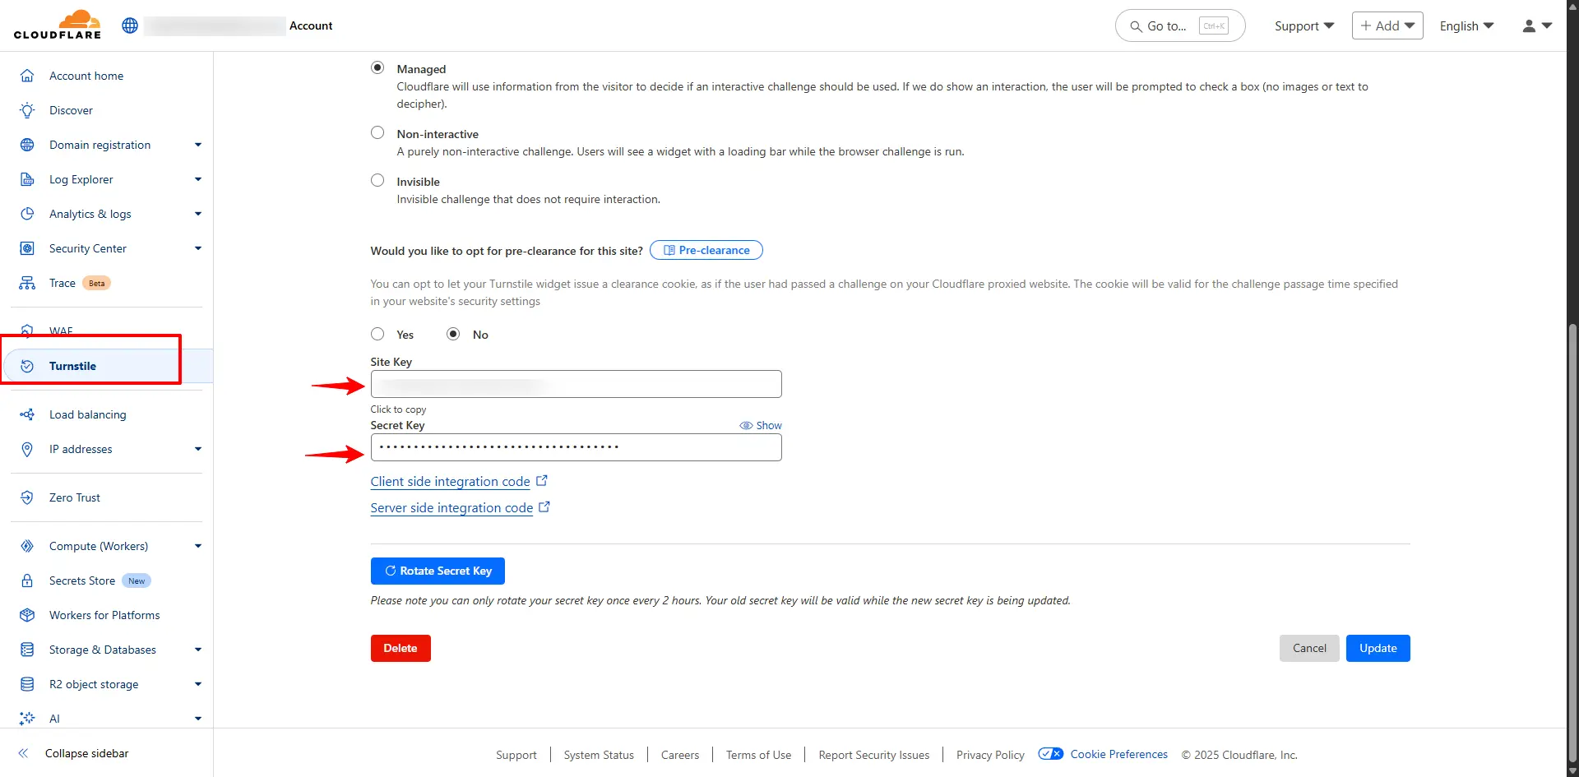Click the red Delete button
This screenshot has width=1579, height=777.
click(x=401, y=648)
